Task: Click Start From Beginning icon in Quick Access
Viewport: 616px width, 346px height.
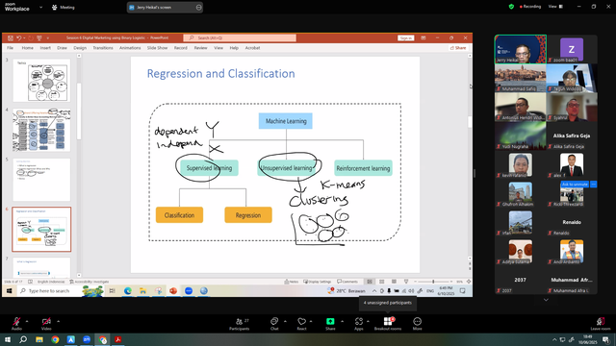Action: coord(38,38)
